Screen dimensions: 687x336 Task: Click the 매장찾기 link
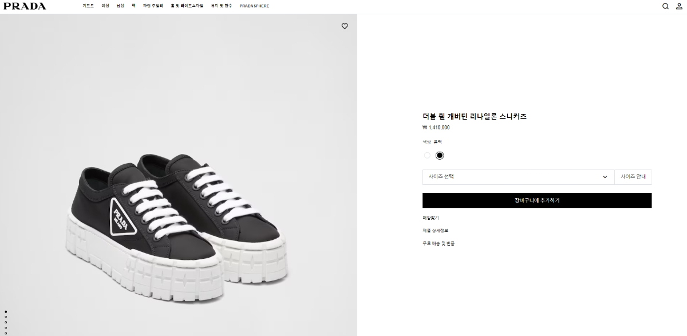[431, 218]
